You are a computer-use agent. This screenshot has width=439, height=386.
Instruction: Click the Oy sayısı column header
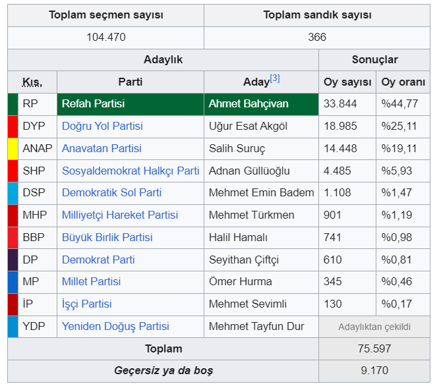click(347, 82)
